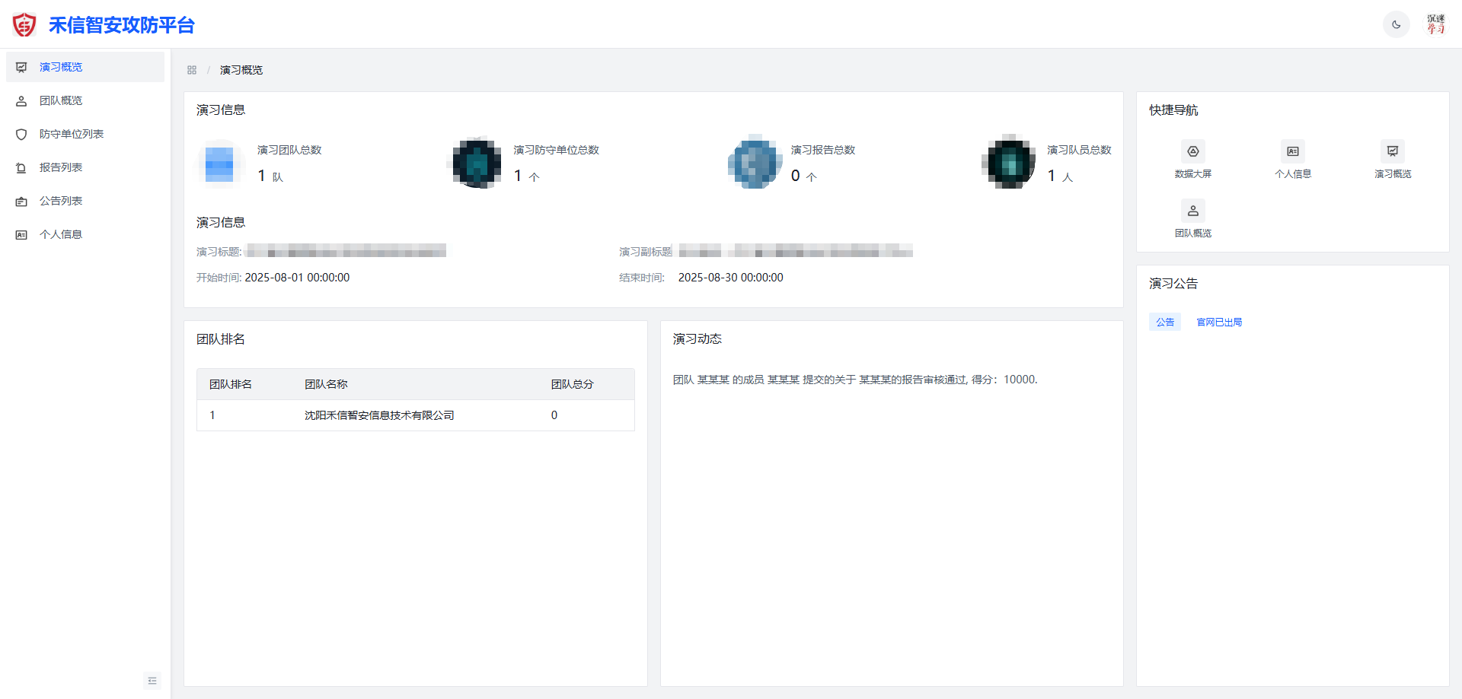
Task: Select 报告列表 in the left menu
Action: coord(61,167)
